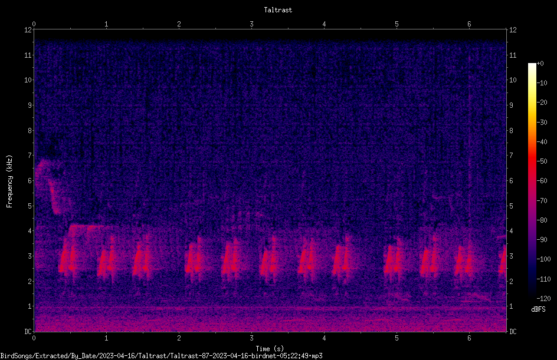This screenshot has height=360, width=557.
Task: Click the descending chirp near 6 kHz at start
Action: pos(50,186)
